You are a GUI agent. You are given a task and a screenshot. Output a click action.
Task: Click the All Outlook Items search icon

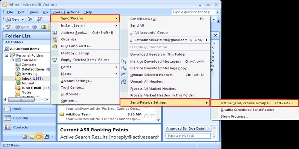coord(6,49)
